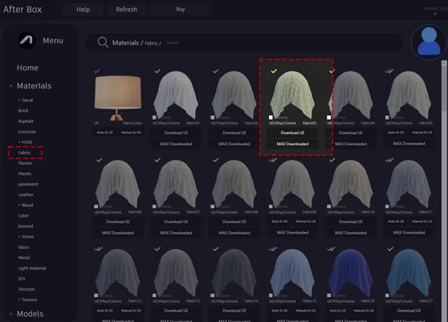
Task: Open the user profile avatar icon
Action: [429, 43]
